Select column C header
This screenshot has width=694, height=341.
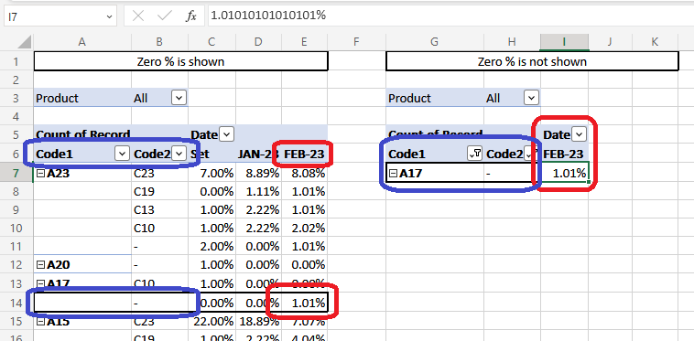coord(211,42)
